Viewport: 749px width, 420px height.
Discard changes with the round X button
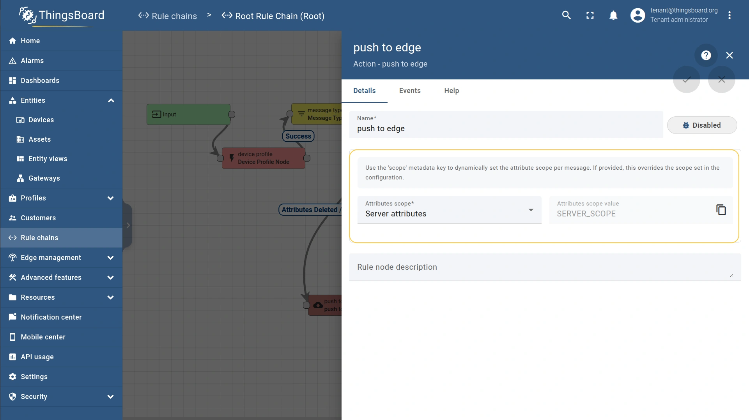point(721,80)
